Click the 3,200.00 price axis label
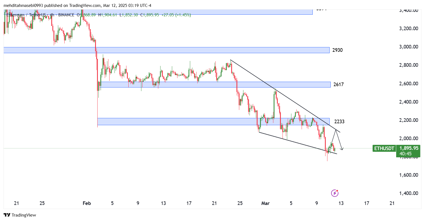The width and height of the screenshot is (425, 221). (x=409, y=29)
